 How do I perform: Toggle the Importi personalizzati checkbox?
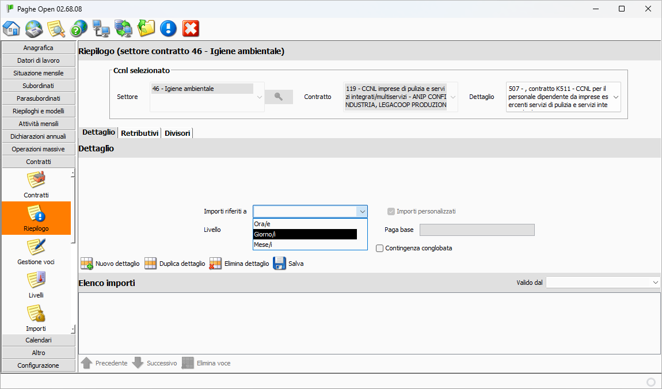pos(391,211)
